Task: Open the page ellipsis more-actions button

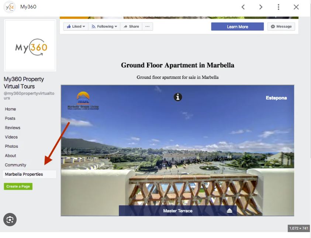Action: click(x=148, y=27)
